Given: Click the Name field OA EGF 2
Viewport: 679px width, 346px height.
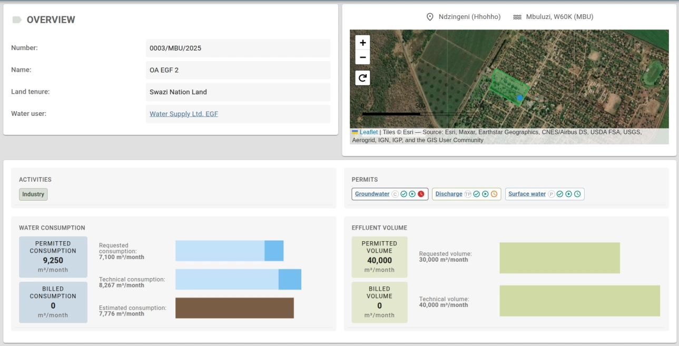Looking at the screenshot, I should click(238, 70).
